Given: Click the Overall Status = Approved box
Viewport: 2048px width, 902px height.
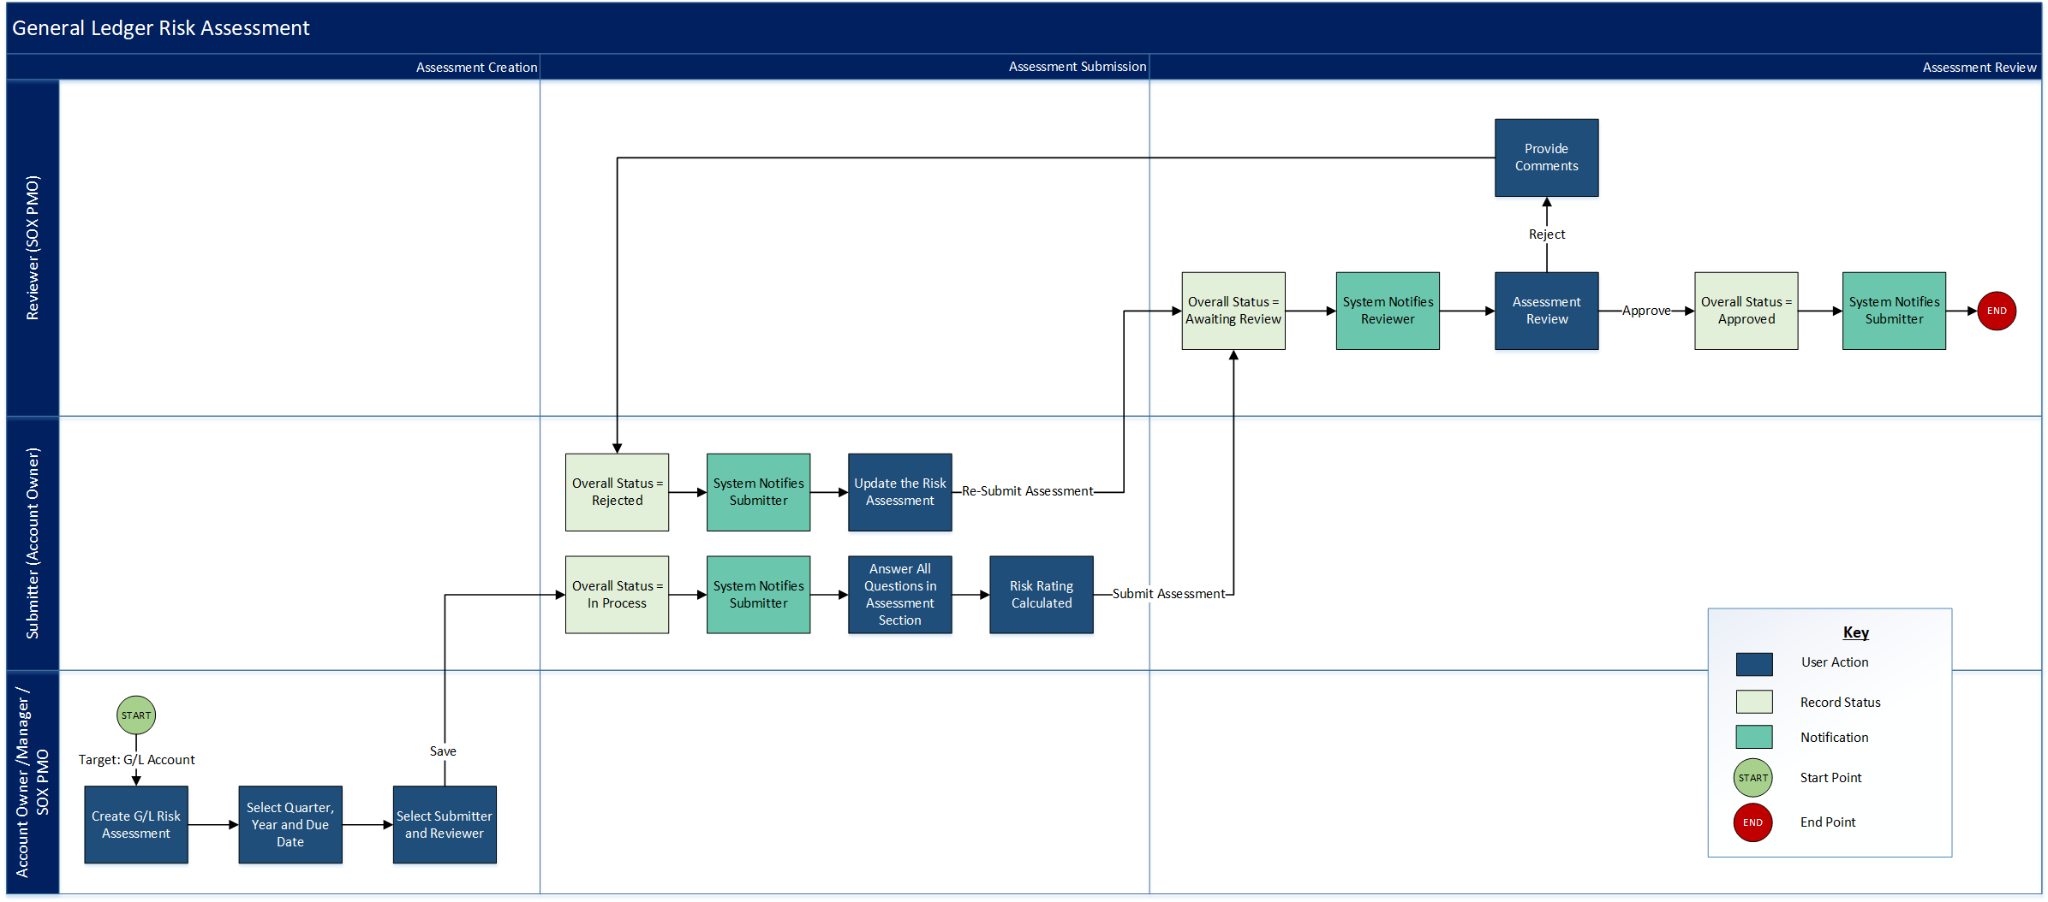Looking at the screenshot, I should (1746, 311).
